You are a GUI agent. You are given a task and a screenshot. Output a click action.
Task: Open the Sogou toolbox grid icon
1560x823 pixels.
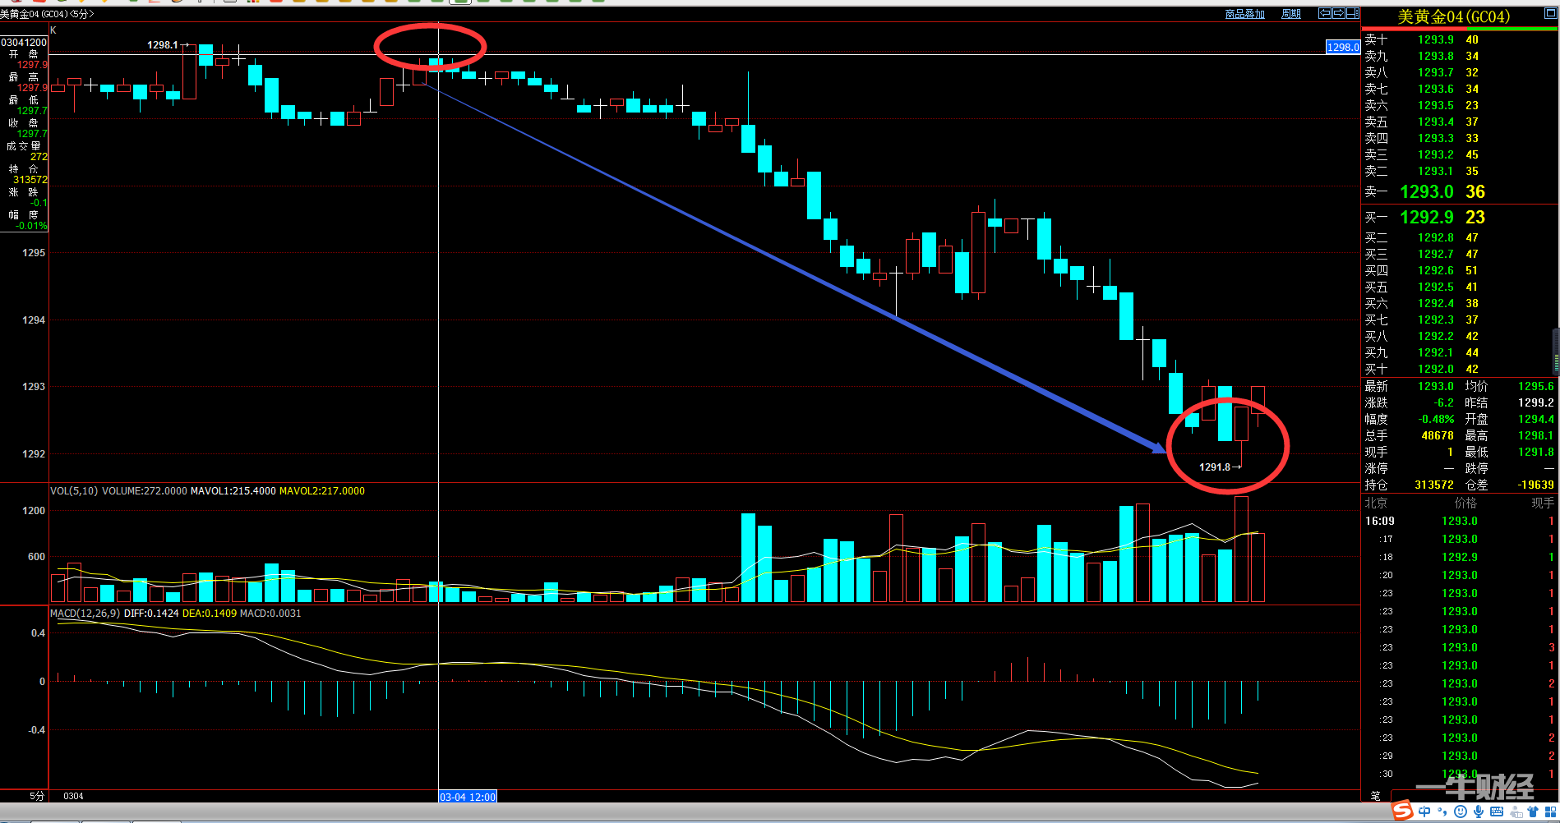(1551, 812)
